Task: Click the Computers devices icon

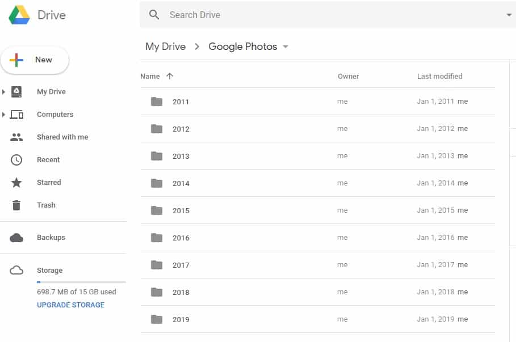Action: tap(16, 115)
